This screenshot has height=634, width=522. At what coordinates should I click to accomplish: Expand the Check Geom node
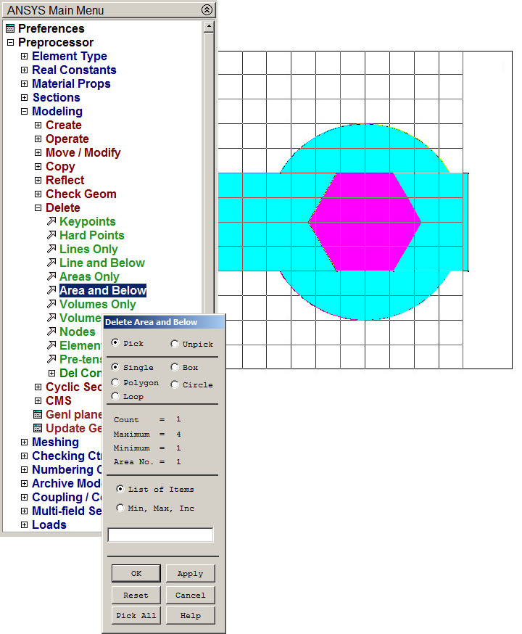click(38, 194)
